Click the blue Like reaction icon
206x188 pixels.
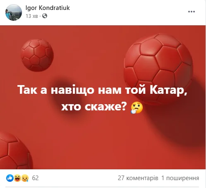[10, 178]
